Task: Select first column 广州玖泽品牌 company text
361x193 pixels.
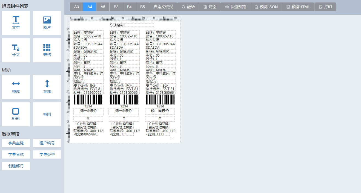Action: (87, 125)
